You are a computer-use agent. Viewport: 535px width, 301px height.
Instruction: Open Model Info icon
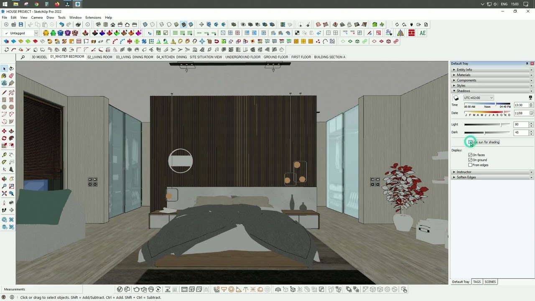tap(88, 25)
